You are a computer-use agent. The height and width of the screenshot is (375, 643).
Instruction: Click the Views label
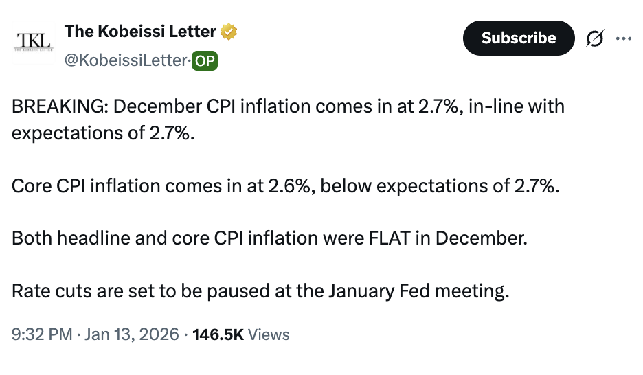pyautogui.click(x=269, y=334)
